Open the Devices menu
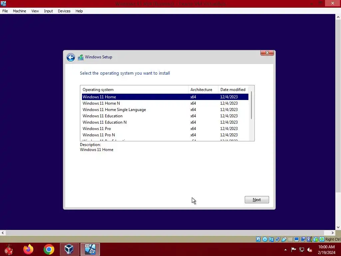This screenshot has height=256, width=341. (x=64, y=11)
